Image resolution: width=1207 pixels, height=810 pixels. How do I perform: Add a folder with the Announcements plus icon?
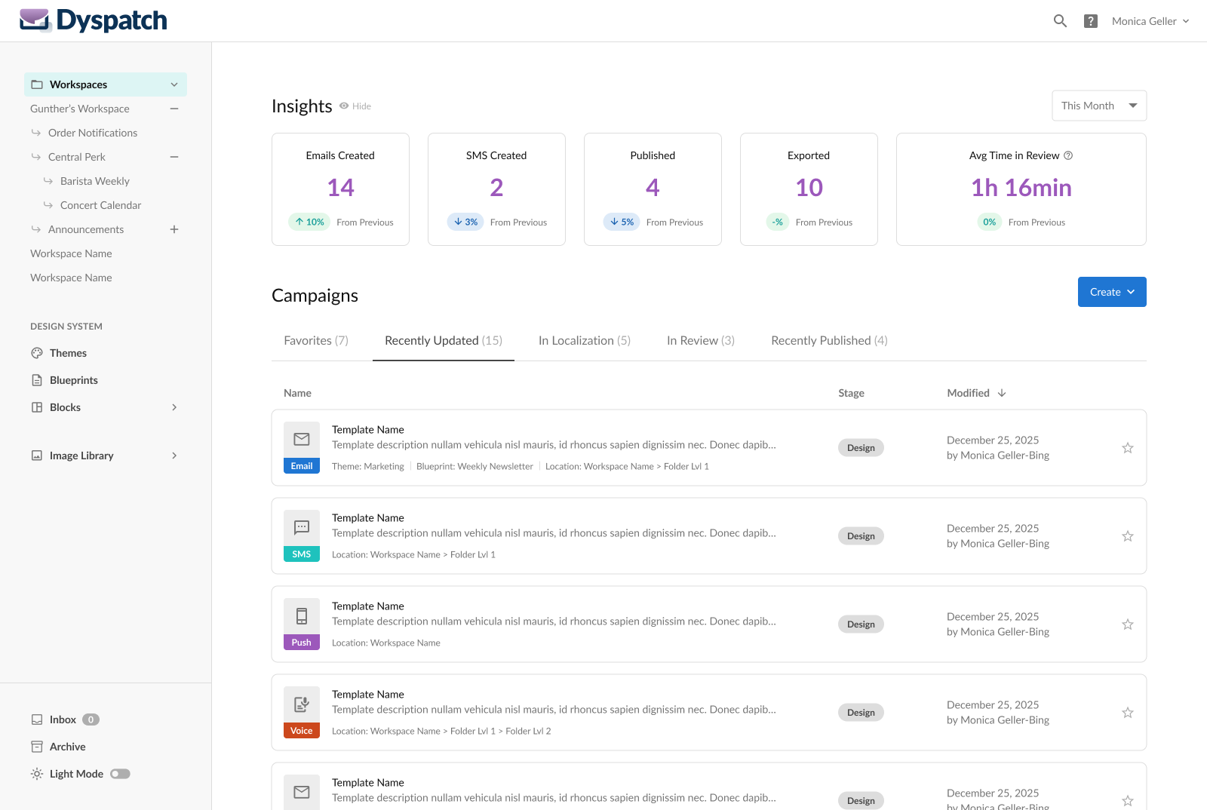click(174, 229)
